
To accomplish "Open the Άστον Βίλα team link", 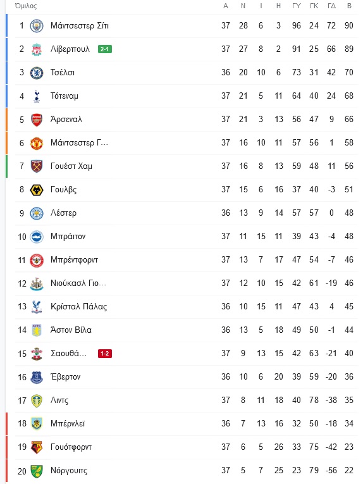I will coord(71,330).
